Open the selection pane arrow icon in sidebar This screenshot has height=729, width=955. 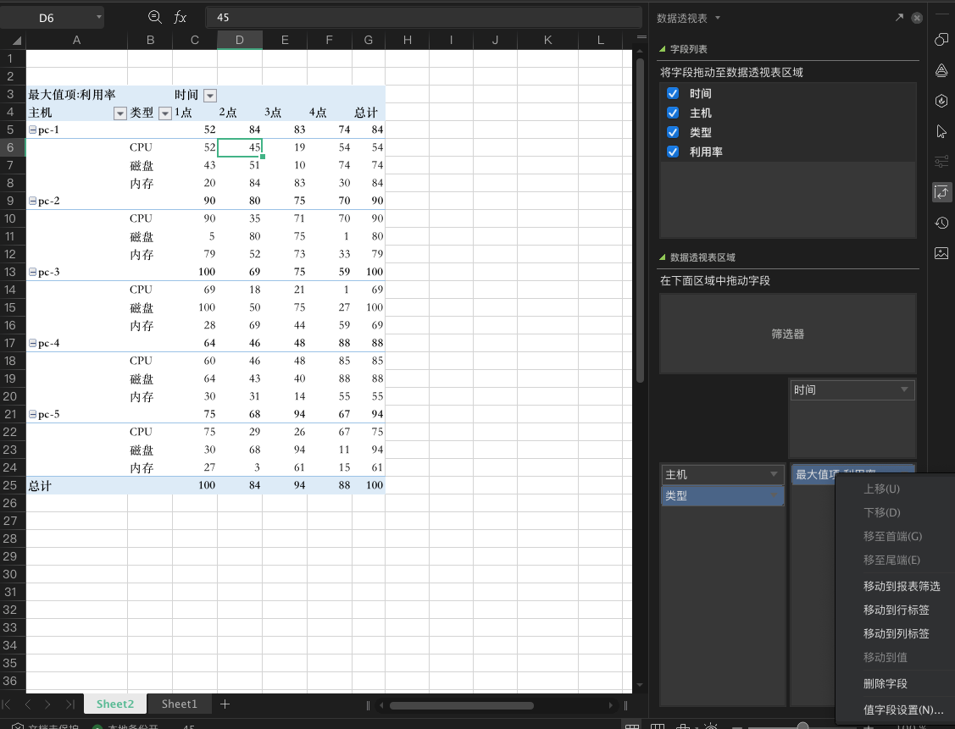(x=941, y=131)
